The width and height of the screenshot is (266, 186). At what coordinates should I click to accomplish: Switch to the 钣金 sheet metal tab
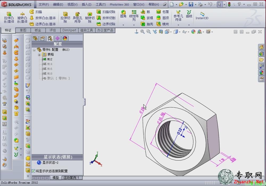coord(38,30)
